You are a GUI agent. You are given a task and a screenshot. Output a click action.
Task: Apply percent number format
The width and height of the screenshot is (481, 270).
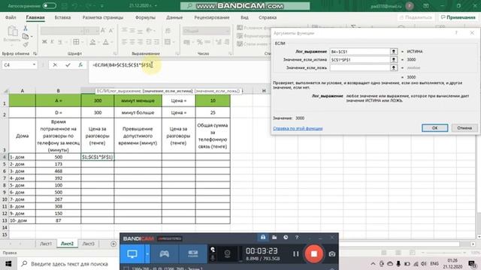point(200,42)
